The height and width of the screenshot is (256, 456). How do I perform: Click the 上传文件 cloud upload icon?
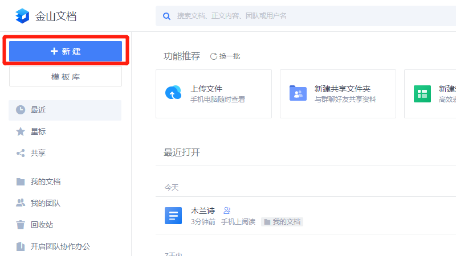(173, 93)
